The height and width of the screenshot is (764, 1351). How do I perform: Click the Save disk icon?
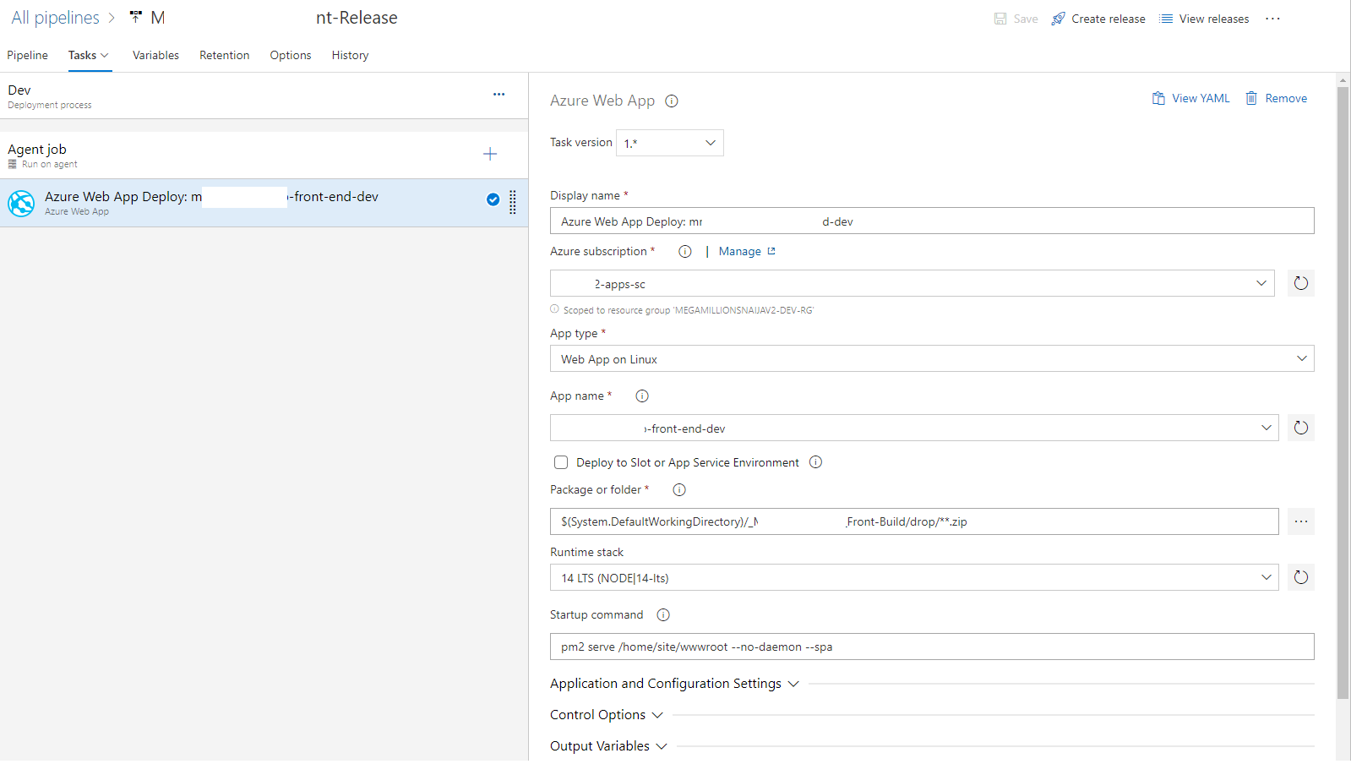[1000, 19]
